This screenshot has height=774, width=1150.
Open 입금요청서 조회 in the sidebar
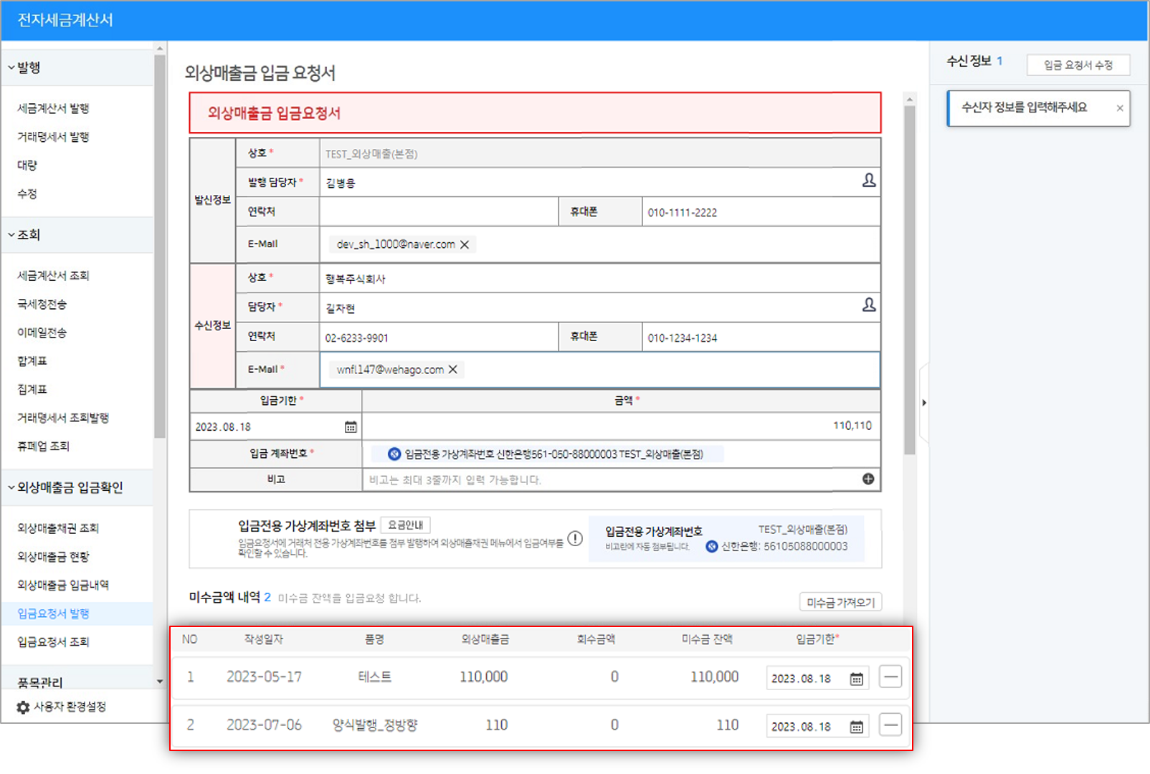pyautogui.click(x=54, y=641)
